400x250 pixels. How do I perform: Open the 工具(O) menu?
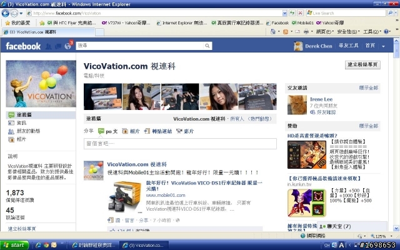[372, 32]
